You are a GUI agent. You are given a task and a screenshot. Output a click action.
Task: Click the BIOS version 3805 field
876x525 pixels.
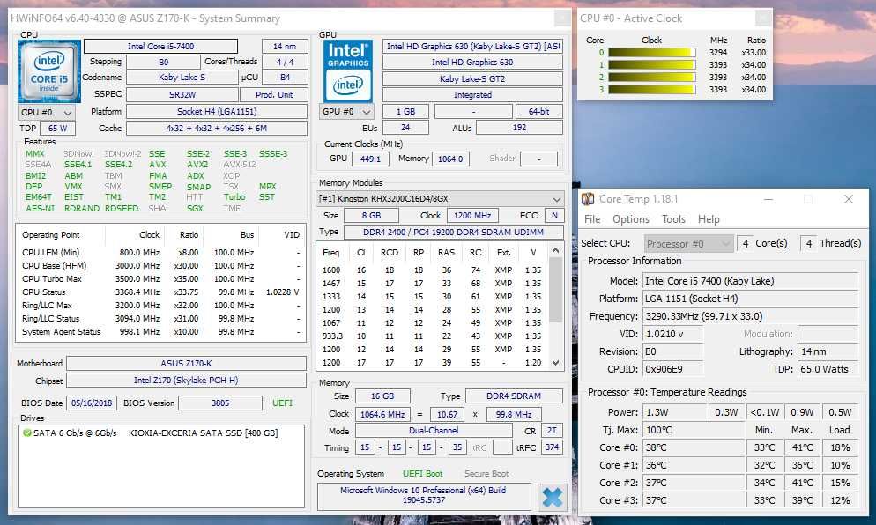coord(220,403)
